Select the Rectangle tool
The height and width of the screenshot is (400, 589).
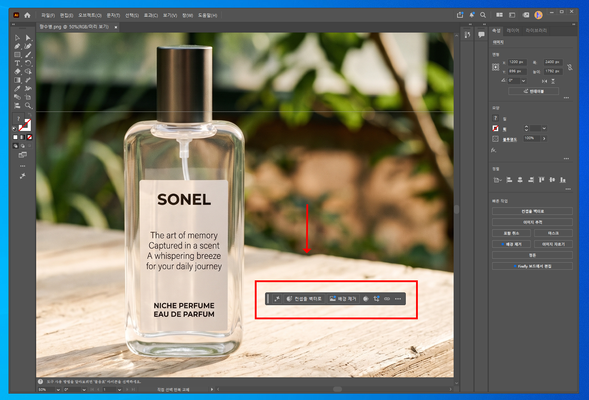click(17, 55)
